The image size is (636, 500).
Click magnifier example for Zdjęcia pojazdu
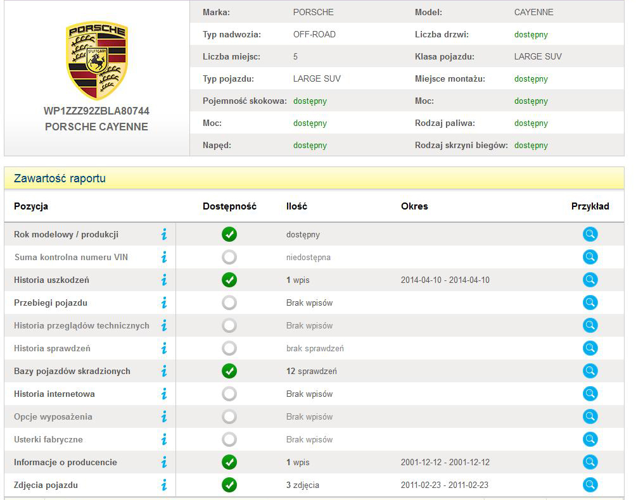[x=590, y=485]
